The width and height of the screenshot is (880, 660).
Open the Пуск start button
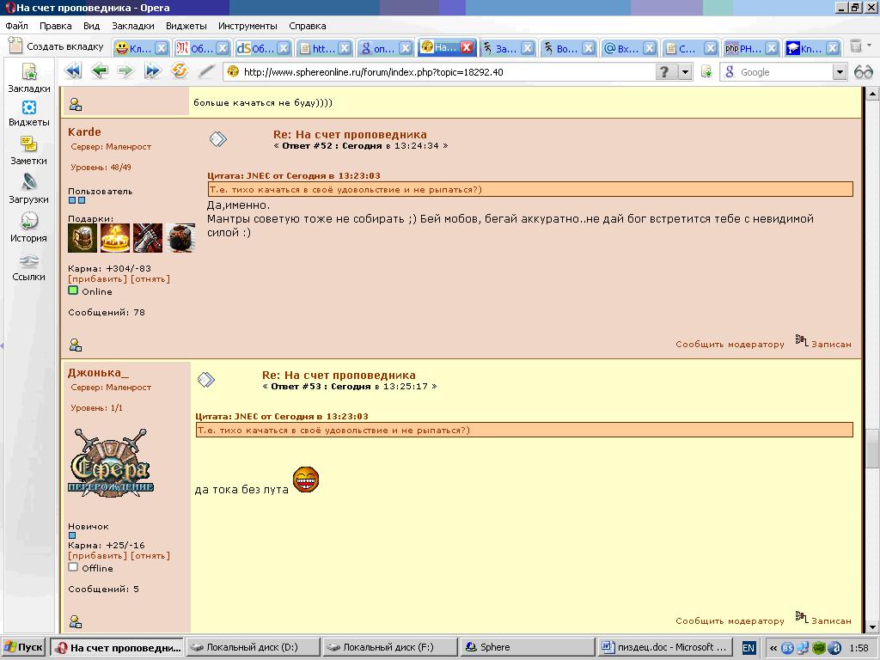(x=23, y=647)
